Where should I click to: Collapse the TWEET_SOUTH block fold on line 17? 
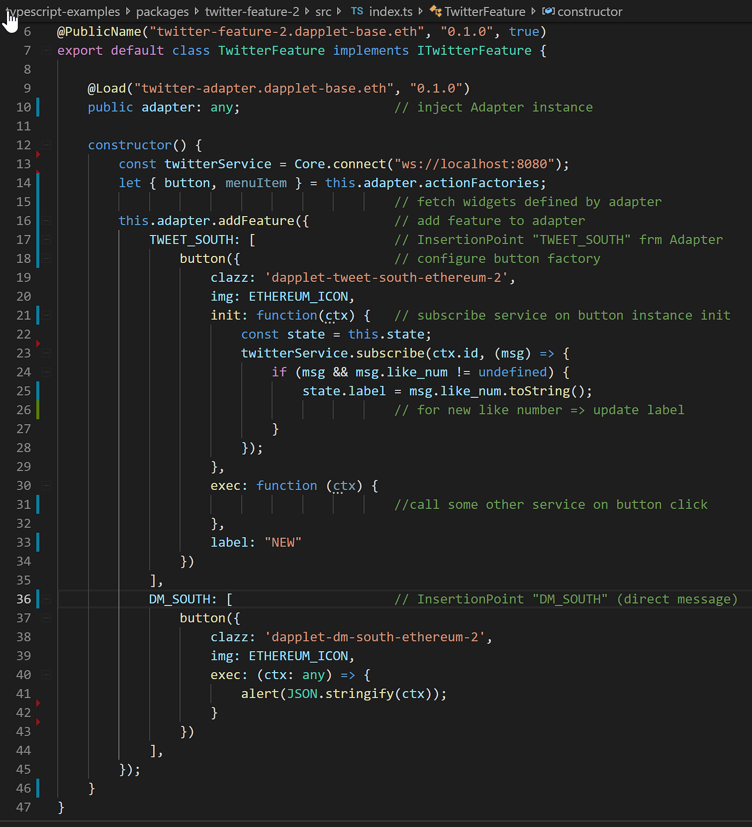click(46, 239)
